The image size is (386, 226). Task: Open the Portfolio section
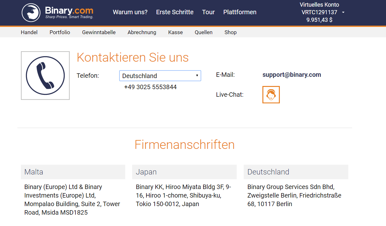coord(60,32)
